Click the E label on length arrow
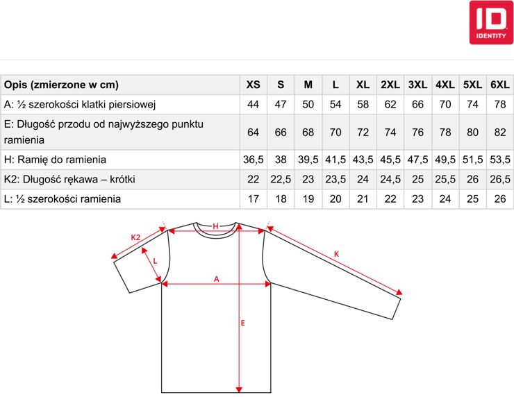The image size is (514, 397). pyautogui.click(x=243, y=323)
